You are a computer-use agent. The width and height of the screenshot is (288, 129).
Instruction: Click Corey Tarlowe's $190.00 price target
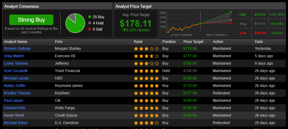coord(190,63)
